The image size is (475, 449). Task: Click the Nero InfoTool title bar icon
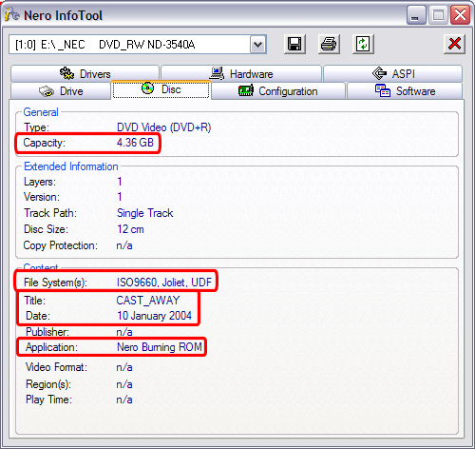coord(12,14)
